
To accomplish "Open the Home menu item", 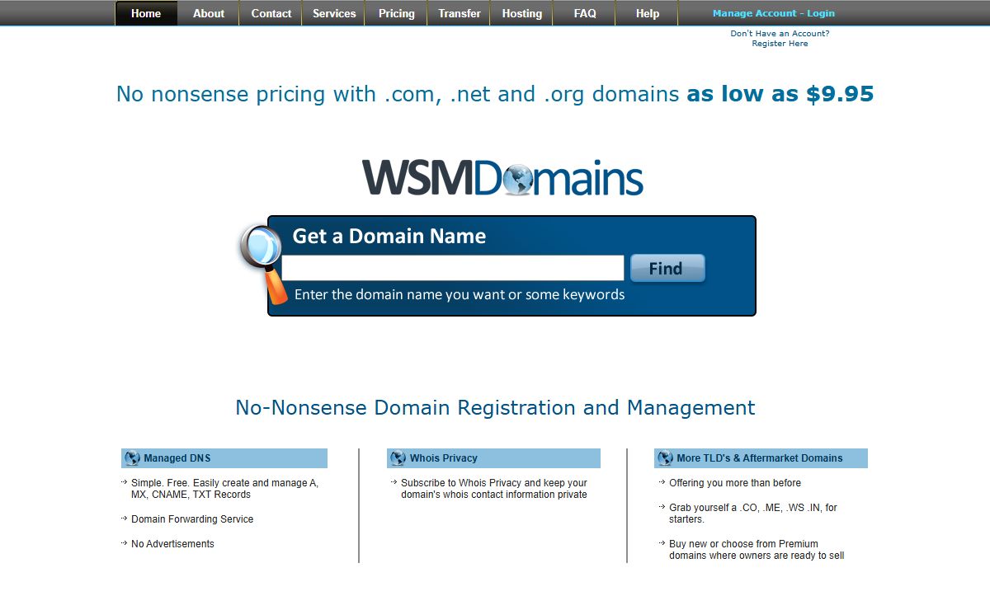I will [146, 13].
